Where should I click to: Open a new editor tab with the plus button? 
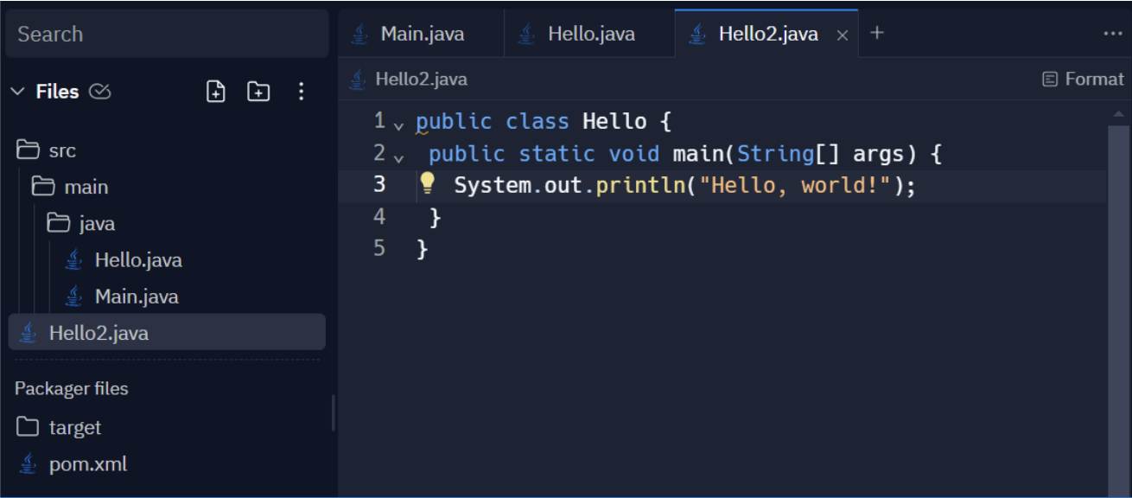(879, 34)
